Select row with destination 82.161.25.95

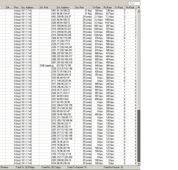click(68, 102)
